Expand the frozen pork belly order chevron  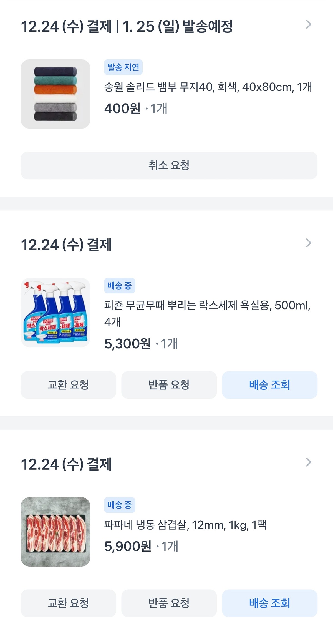(308, 462)
